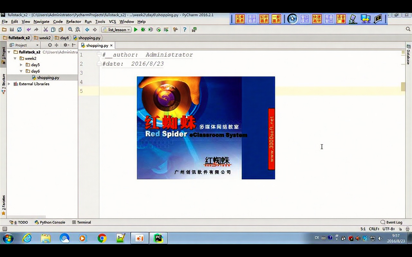Activate 语音广播 voice broadcast toggle
This screenshot has height=257, width=412.
point(341,19)
